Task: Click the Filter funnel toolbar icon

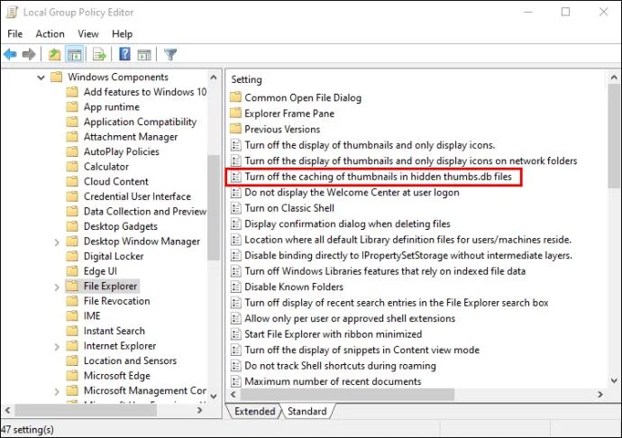Action: 170,54
